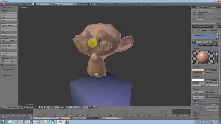Switch to the Wire material type tab

[x=202, y=45]
